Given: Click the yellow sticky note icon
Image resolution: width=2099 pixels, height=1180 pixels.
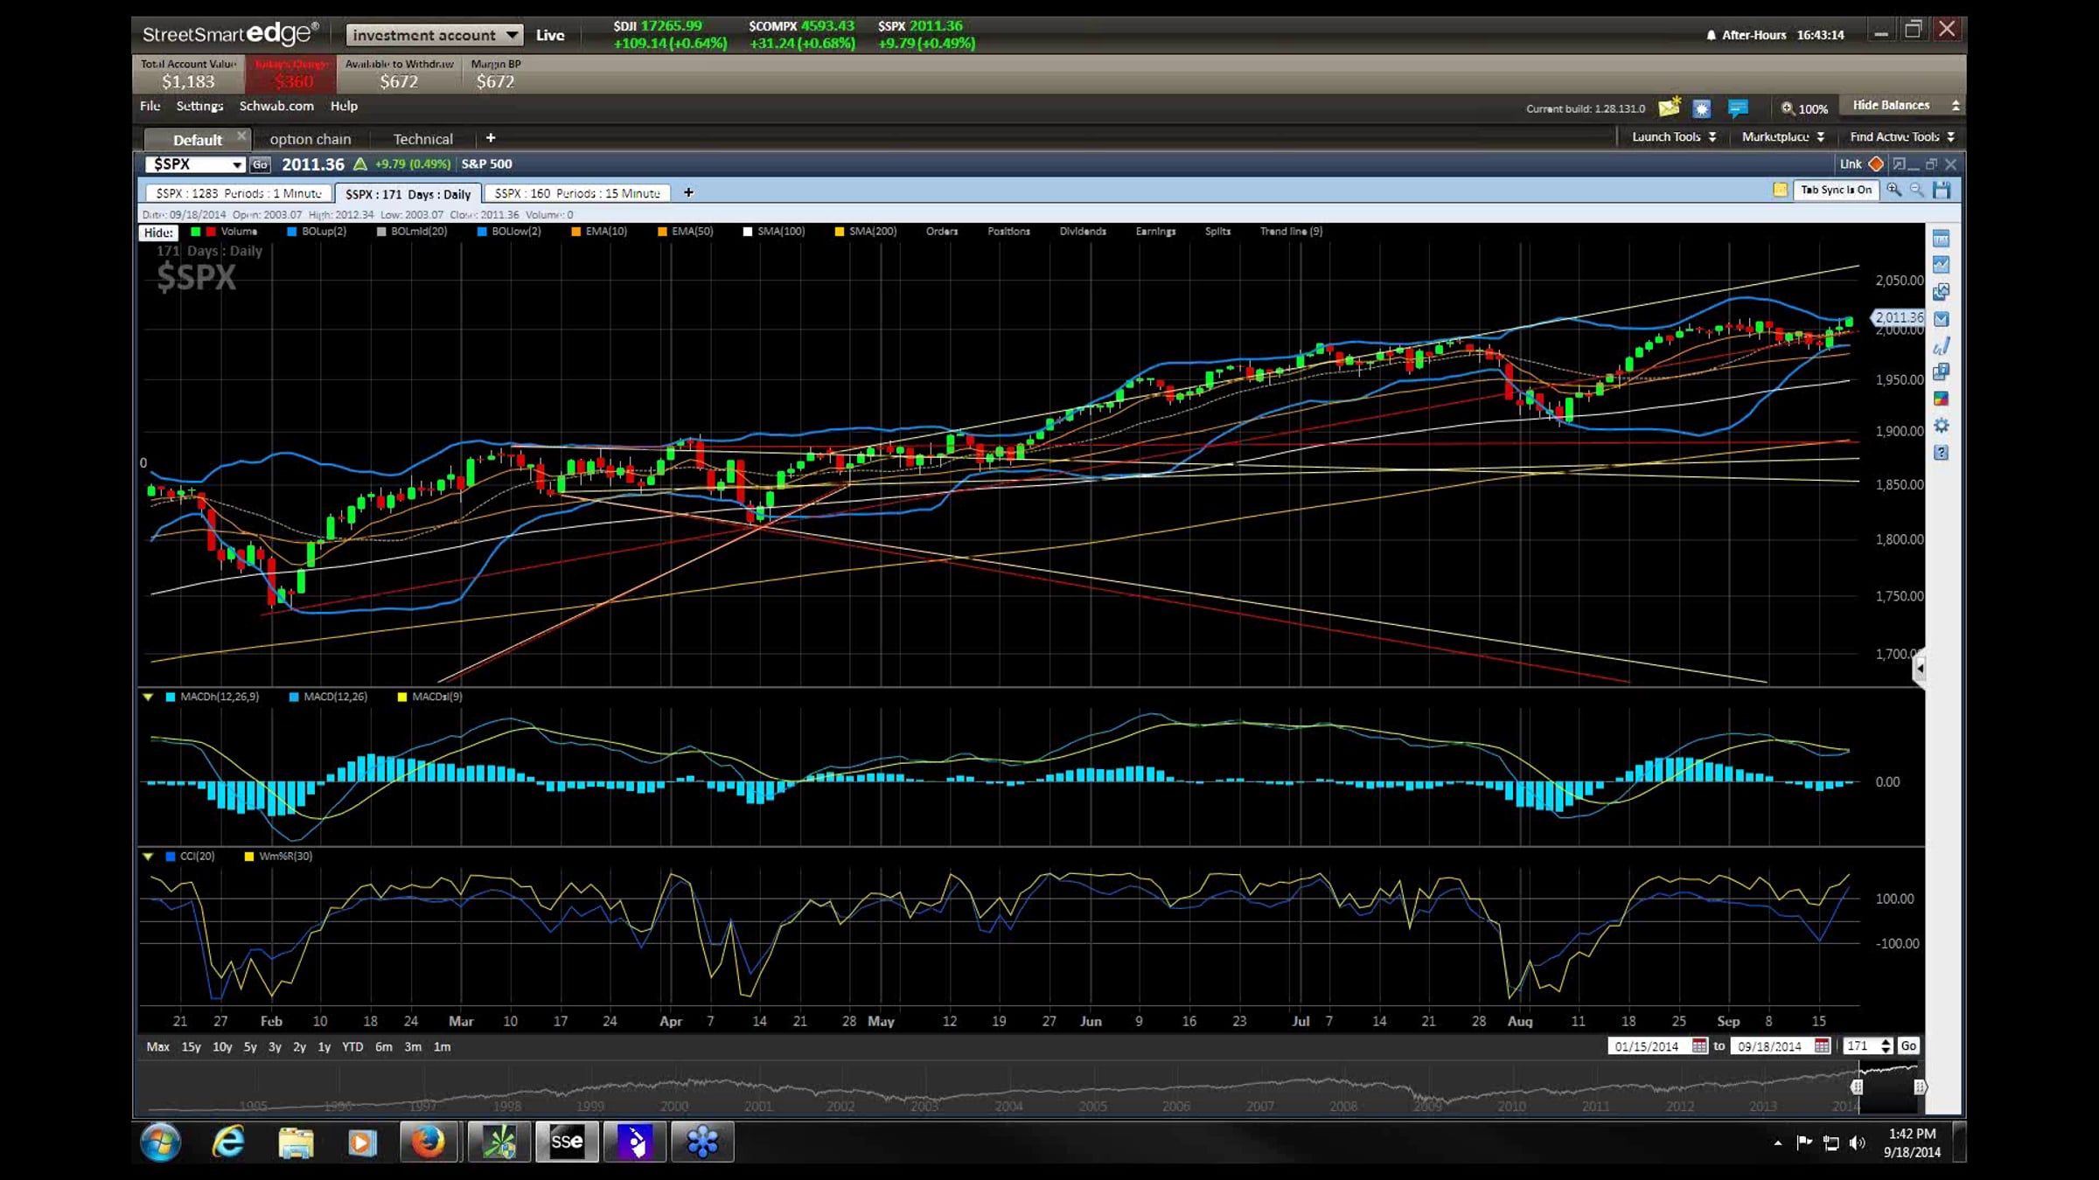Looking at the screenshot, I should pos(1779,190).
